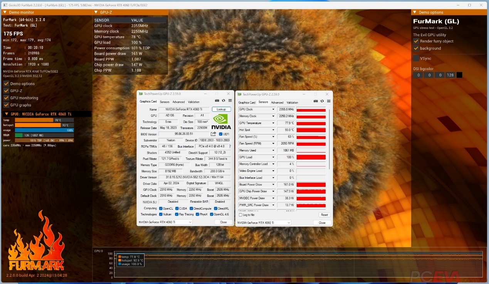489x284 pixels.
Task: Open hamburger menu in GPU-Z Sensors window
Action: (329, 101)
